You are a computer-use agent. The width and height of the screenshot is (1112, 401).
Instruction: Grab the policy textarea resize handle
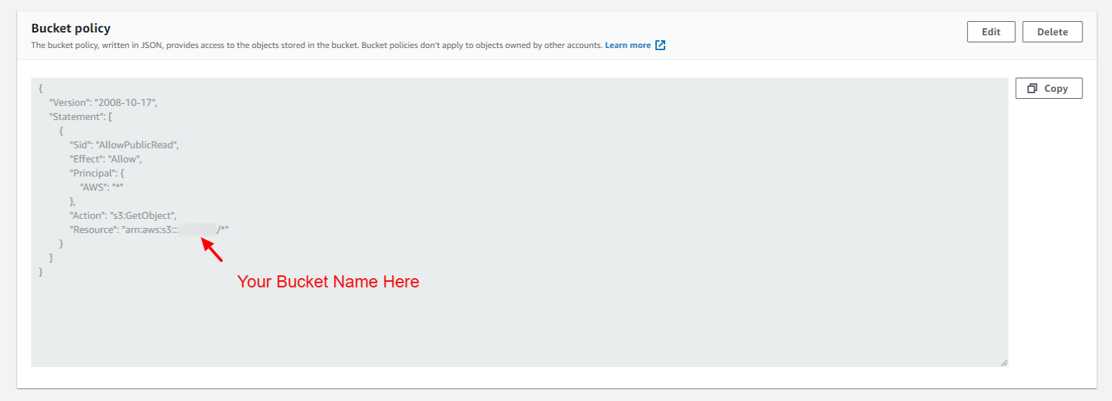pos(1003,362)
